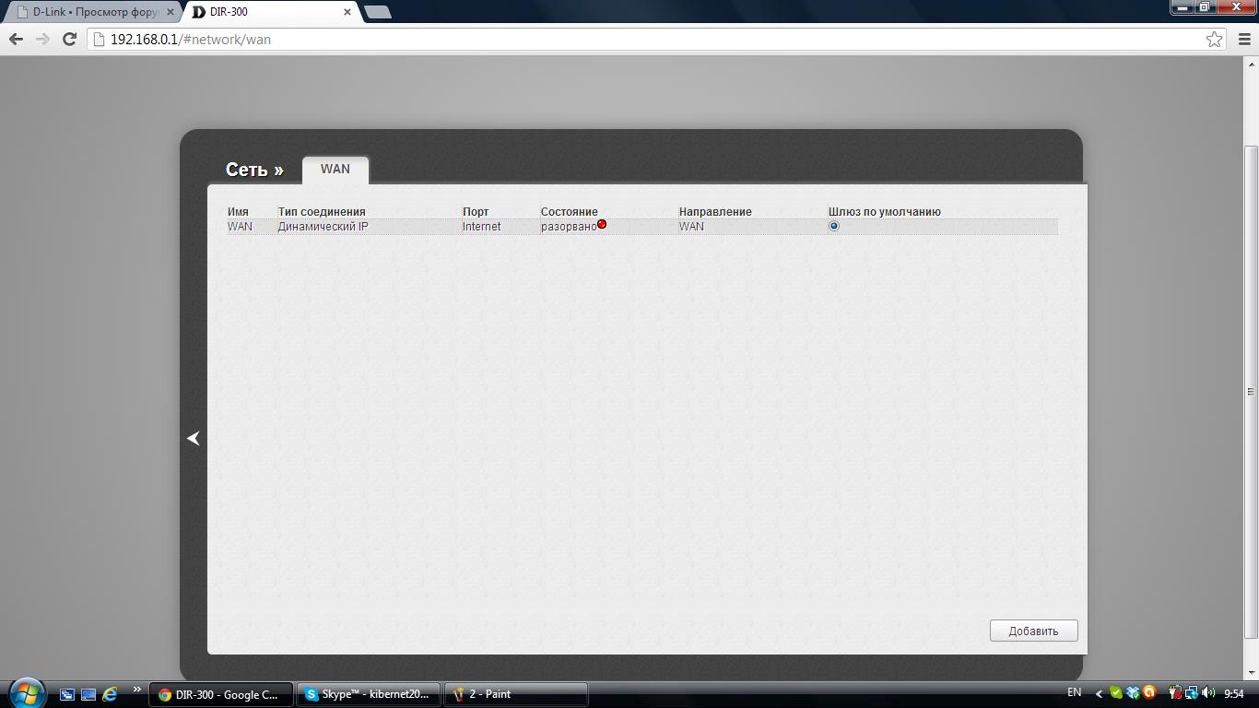The height and width of the screenshot is (708, 1259).
Task: Click the разорвано status text
Action: 569,227
